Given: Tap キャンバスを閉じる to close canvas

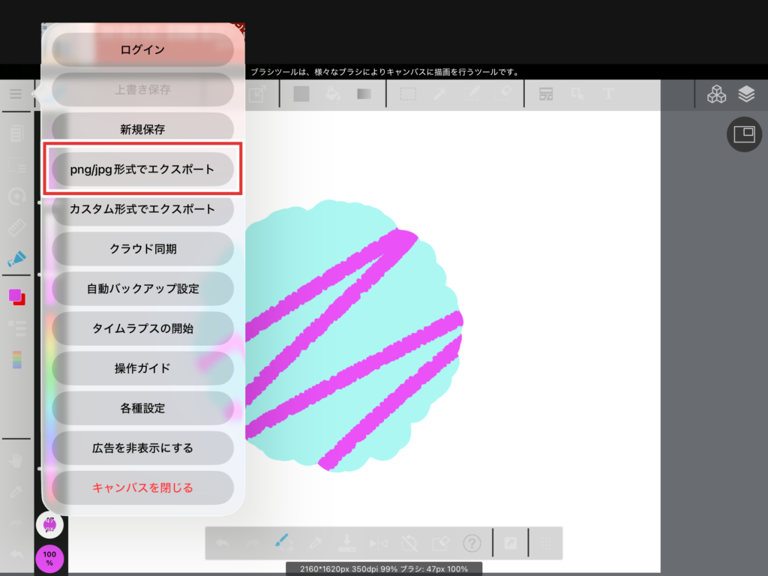Looking at the screenshot, I should (142, 488).
